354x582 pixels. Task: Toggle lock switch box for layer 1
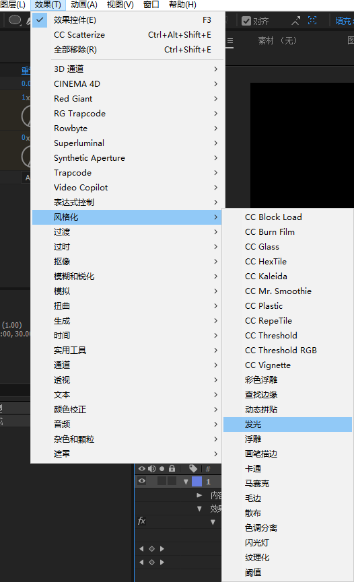(x=172, y=482)
